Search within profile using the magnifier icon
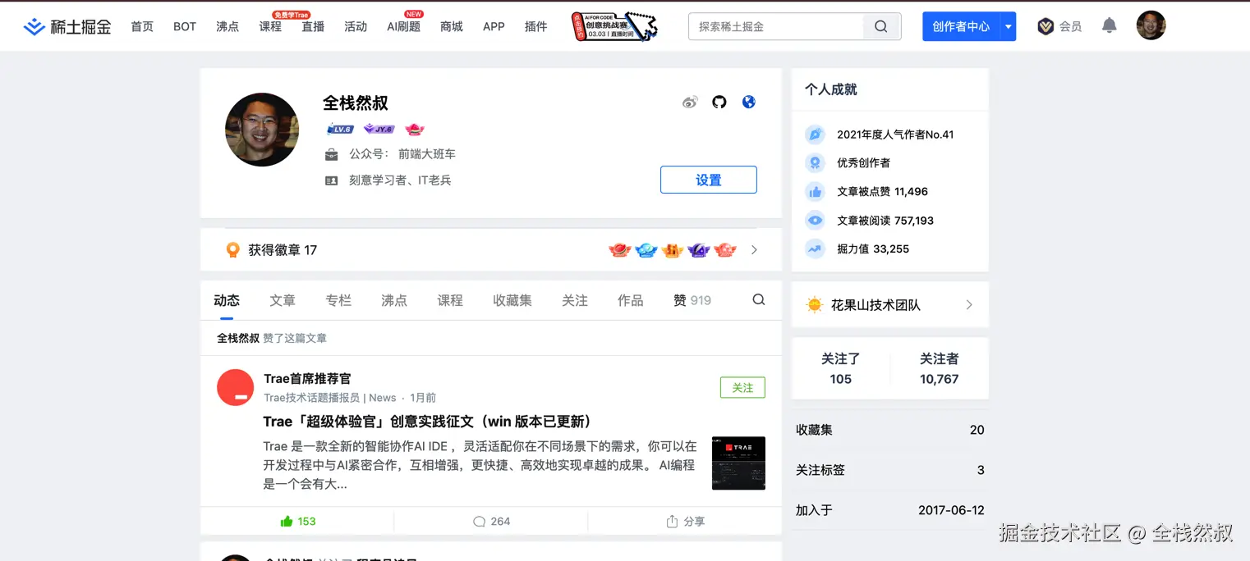1250x561 pixels. pos(759,300)
